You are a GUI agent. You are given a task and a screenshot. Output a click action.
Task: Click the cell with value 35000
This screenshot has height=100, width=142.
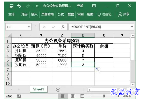(x=41, y=51)
